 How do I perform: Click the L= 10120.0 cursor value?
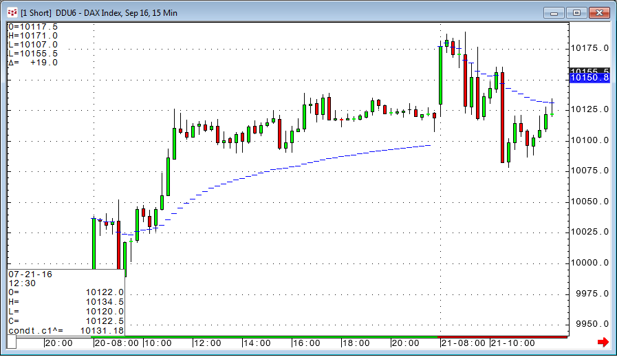pos(66,312)
